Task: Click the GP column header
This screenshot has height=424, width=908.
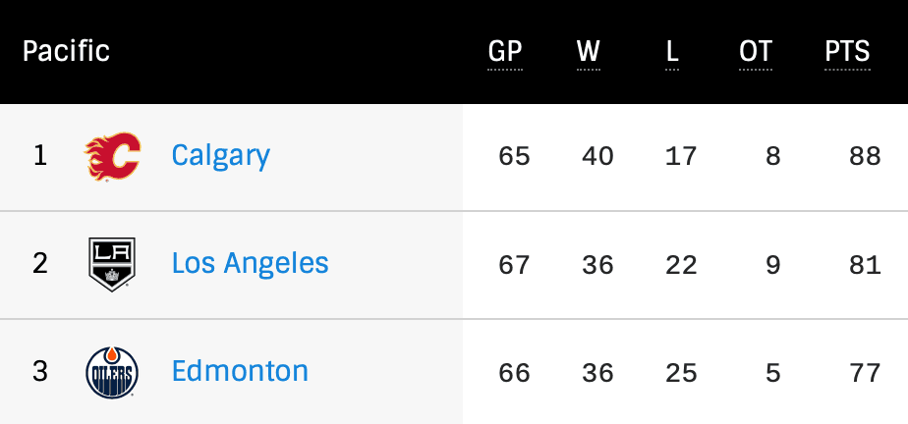Action: [505, 52]
